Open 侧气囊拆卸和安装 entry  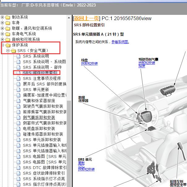[x=39, y=117]
